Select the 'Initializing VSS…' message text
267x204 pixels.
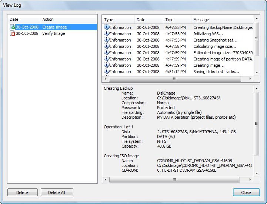208,34
